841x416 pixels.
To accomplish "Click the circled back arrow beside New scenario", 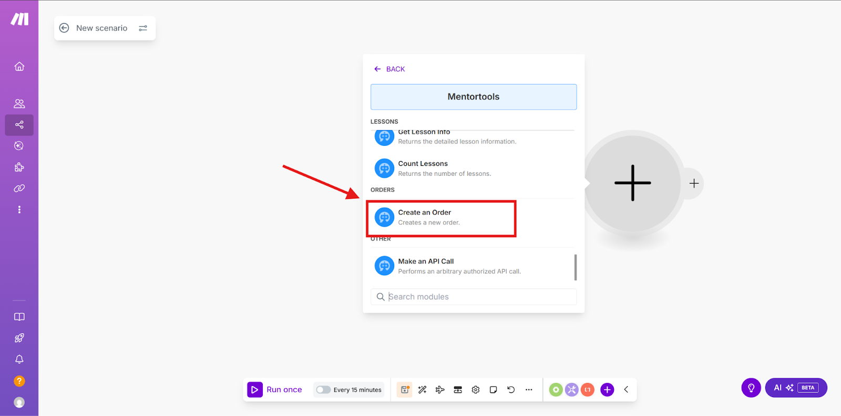I will pyautogui.click(x=64, y=28).
